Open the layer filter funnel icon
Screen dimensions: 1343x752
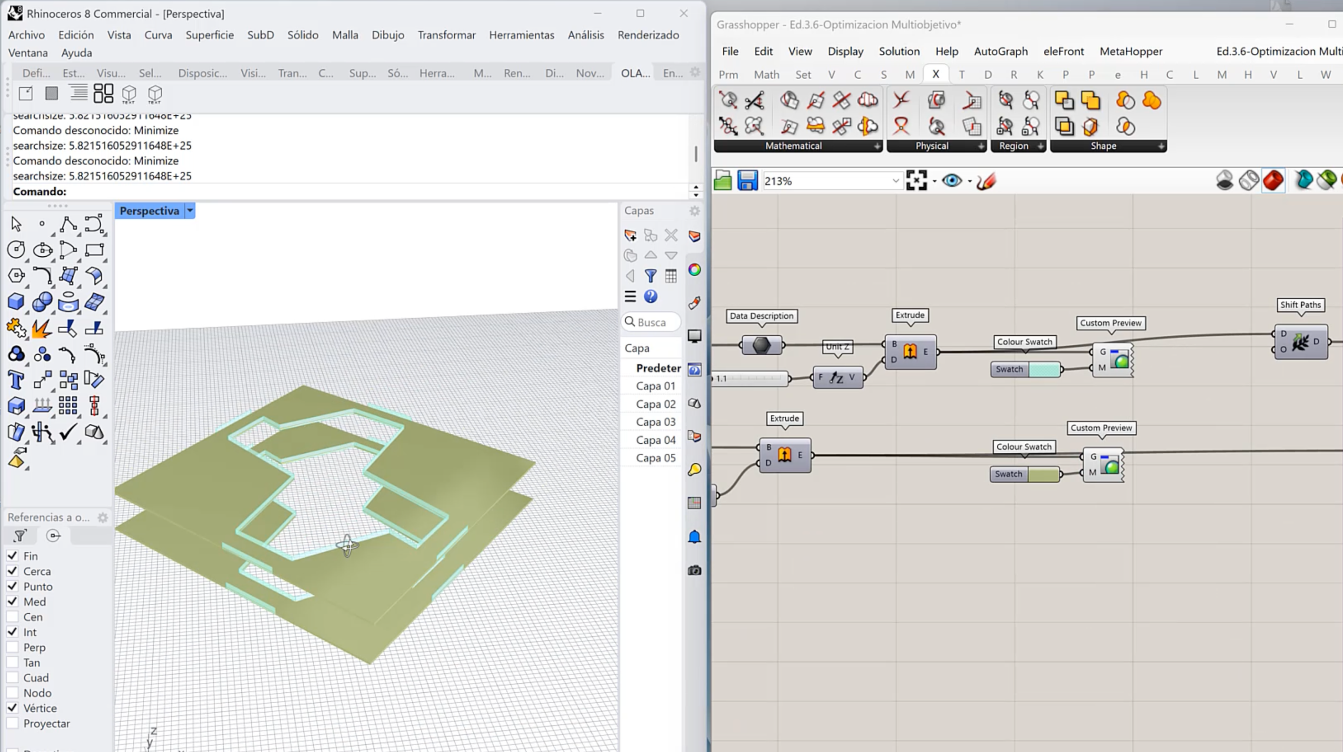click(651, 276)
